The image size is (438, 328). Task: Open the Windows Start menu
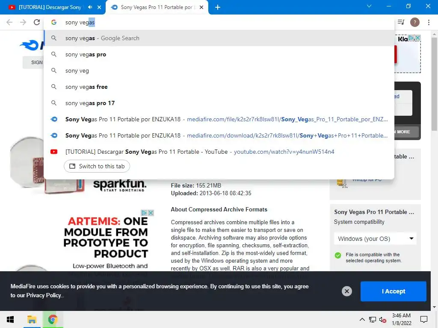10,319
